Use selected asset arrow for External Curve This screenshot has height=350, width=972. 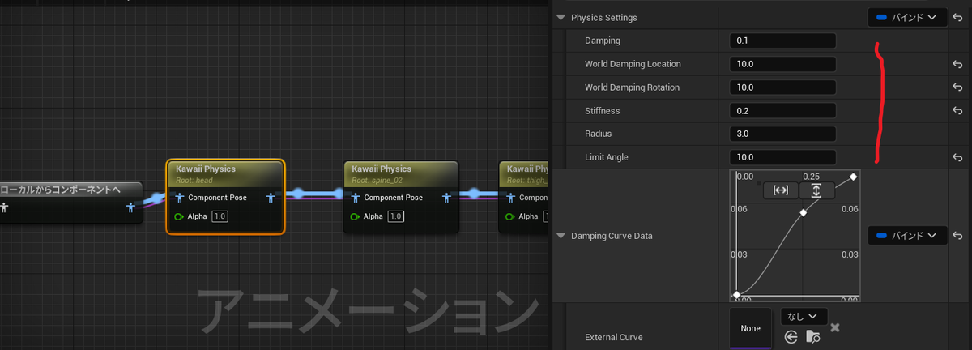tap(791, 336)
